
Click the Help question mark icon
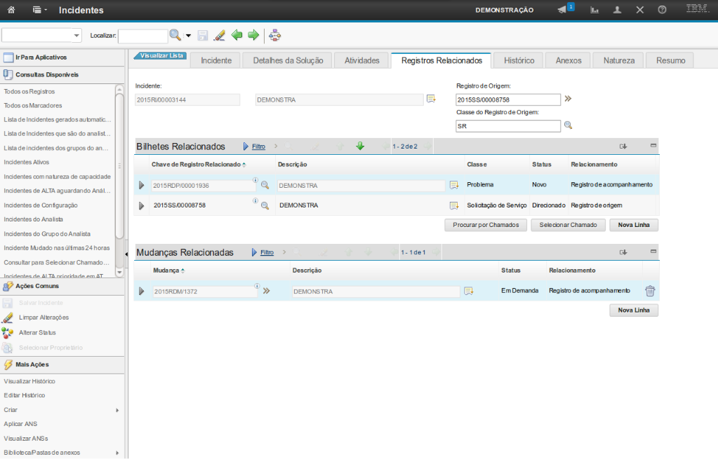pos(662,10)
